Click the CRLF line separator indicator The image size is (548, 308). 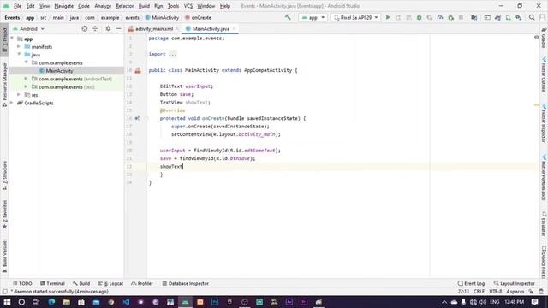[479, 291]
